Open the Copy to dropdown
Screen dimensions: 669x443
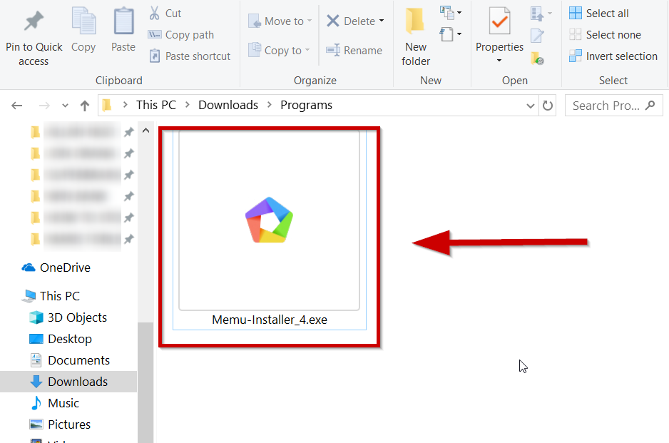(279, 50)
